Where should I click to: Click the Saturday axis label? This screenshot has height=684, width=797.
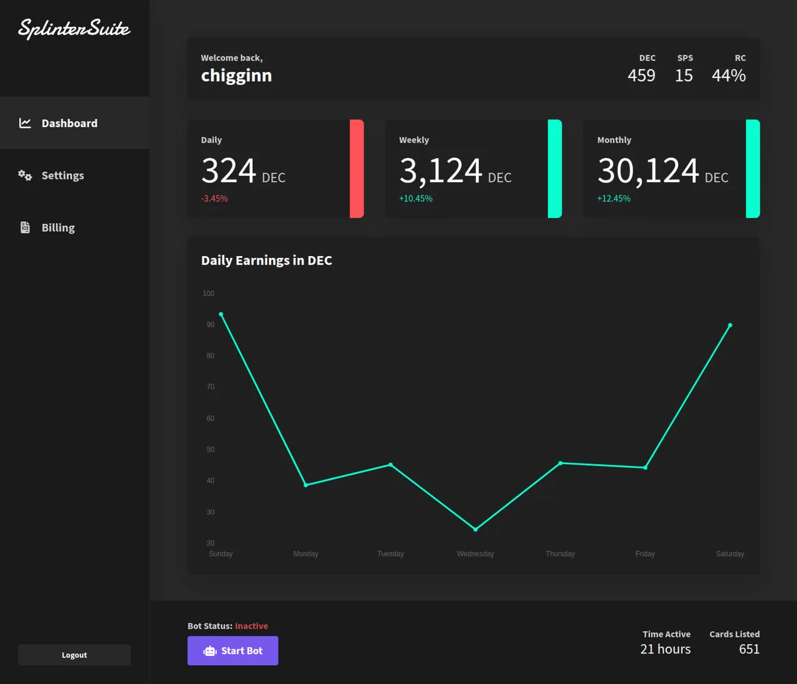pyautogui.click(x=730, y=554)
